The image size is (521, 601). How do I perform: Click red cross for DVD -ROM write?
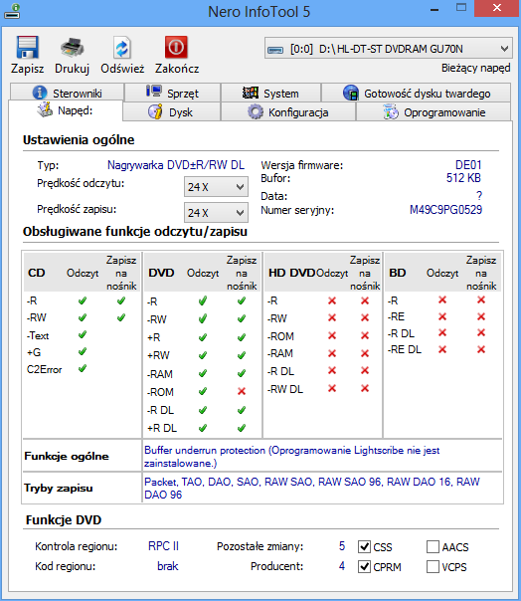point(241,391)
